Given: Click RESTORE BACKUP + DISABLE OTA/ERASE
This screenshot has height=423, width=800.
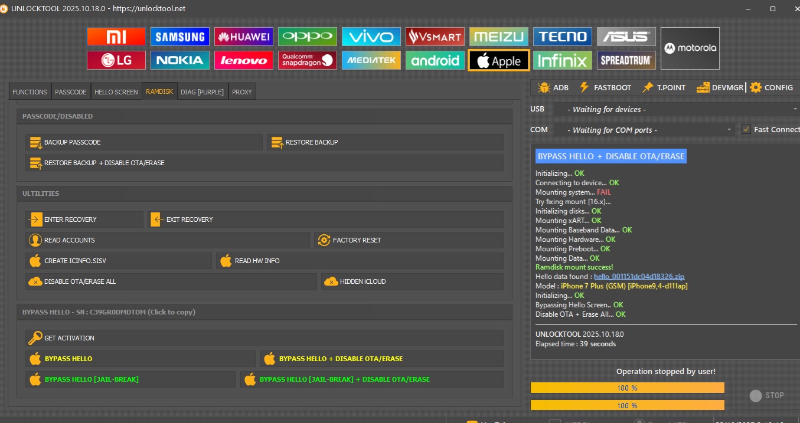Looking at the screenshot, I should (265, 163).
